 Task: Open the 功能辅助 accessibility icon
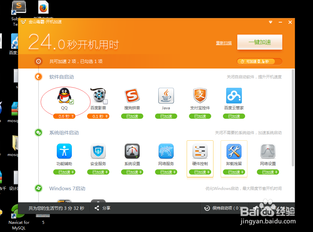click(64, 151)
